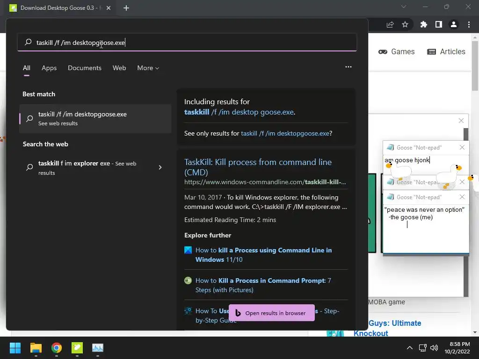Toggle the Chrome side panel icon

[x=439, y=24]
